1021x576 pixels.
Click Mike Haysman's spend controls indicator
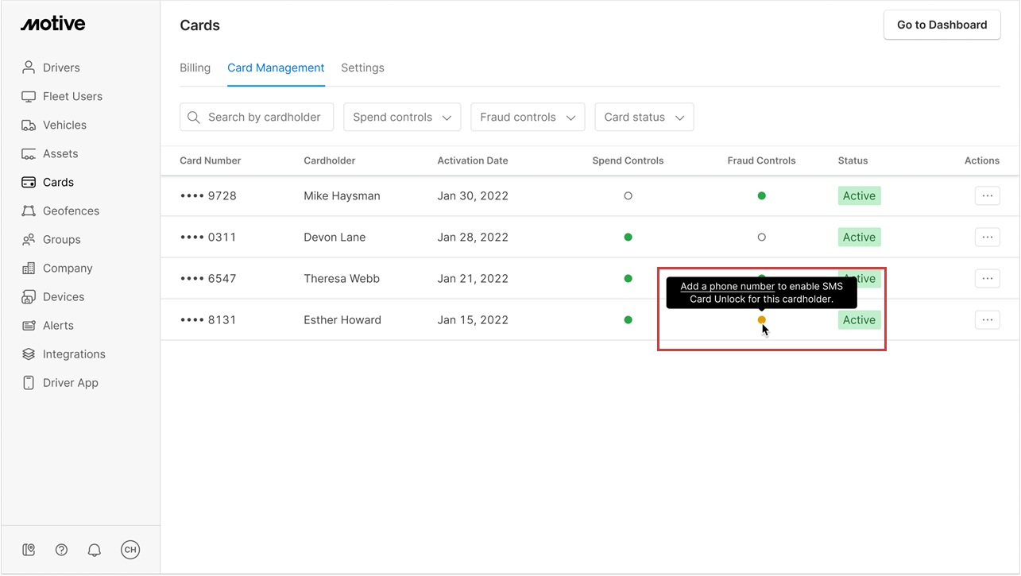[x=628, y=195]
